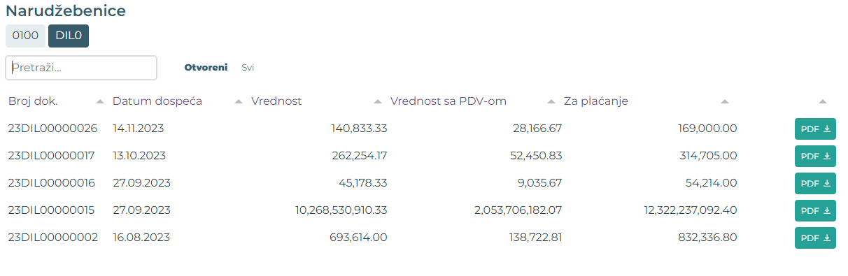Viewport: 848px width, 276px height.
Task: Sort by Vrednost column arrow
Action: tap(378, 102)
